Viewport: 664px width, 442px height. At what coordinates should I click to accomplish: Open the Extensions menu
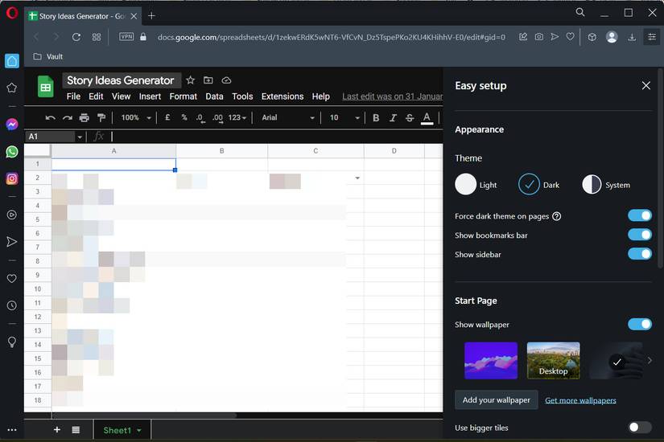[283, 96]
